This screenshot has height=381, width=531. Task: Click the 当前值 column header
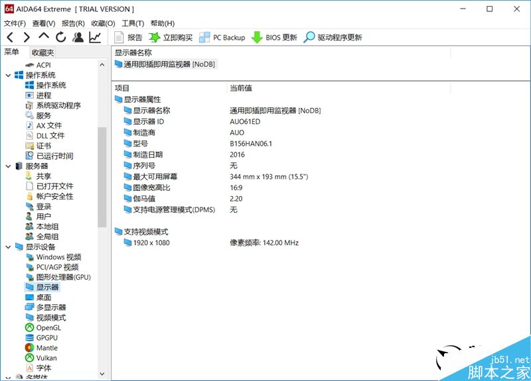241,88
